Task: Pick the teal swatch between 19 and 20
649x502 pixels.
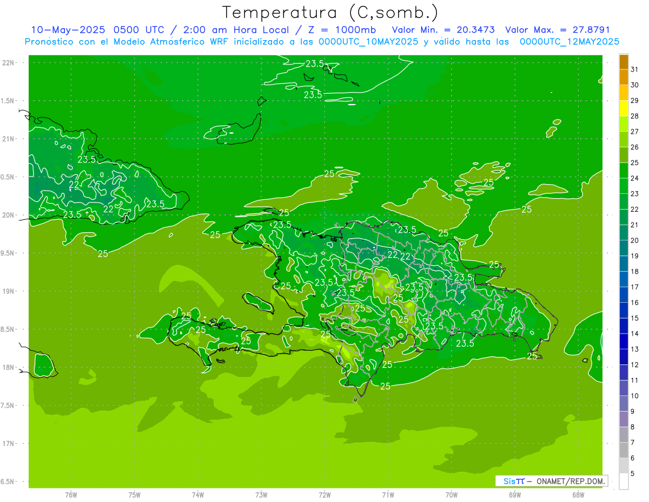Action: point(624,248)
